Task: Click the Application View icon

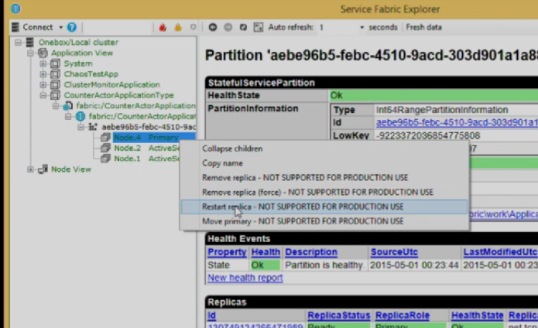Action: (43, 53)
